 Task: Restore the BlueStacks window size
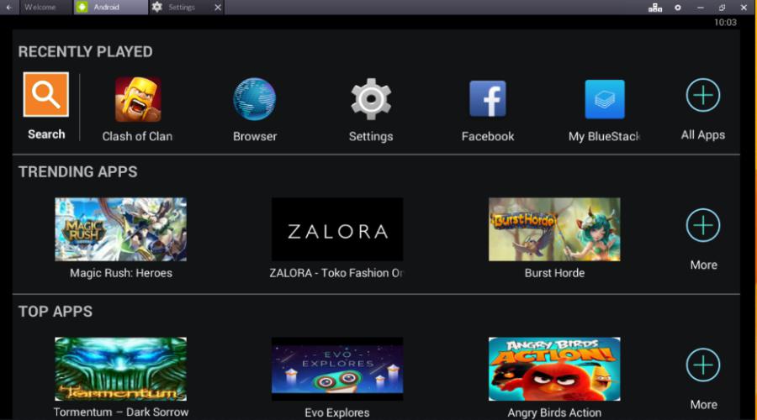pos(722,8)
